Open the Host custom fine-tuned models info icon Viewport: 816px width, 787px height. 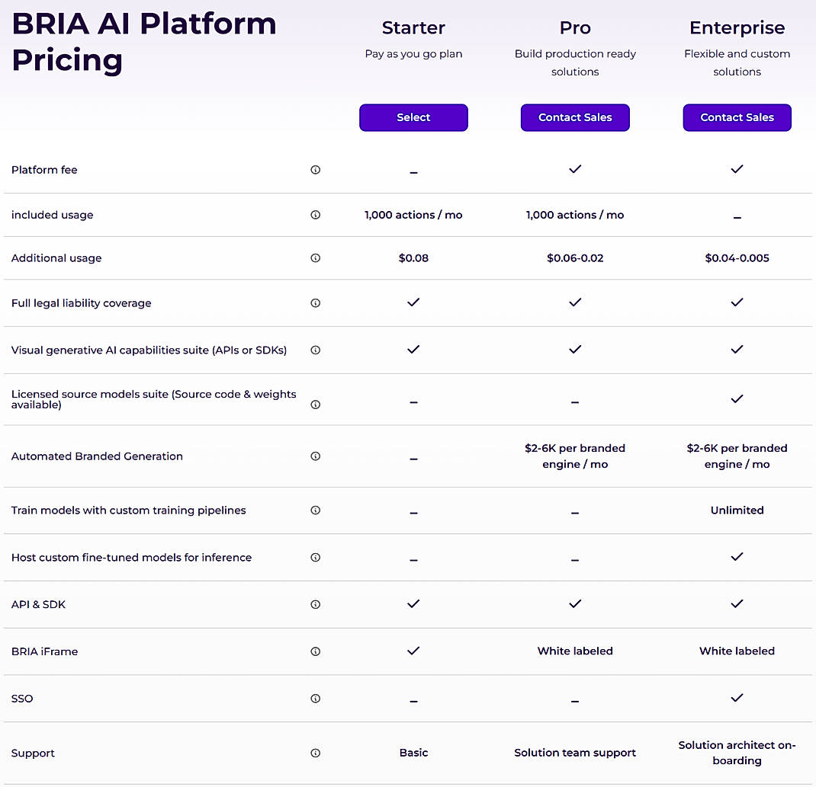(315, 557)
